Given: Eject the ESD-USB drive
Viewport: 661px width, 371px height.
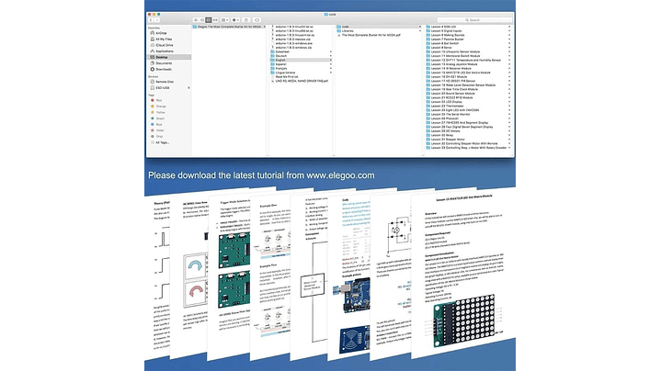Looking at the screenshot, I should pyautogui.click(x=187, y=87).
